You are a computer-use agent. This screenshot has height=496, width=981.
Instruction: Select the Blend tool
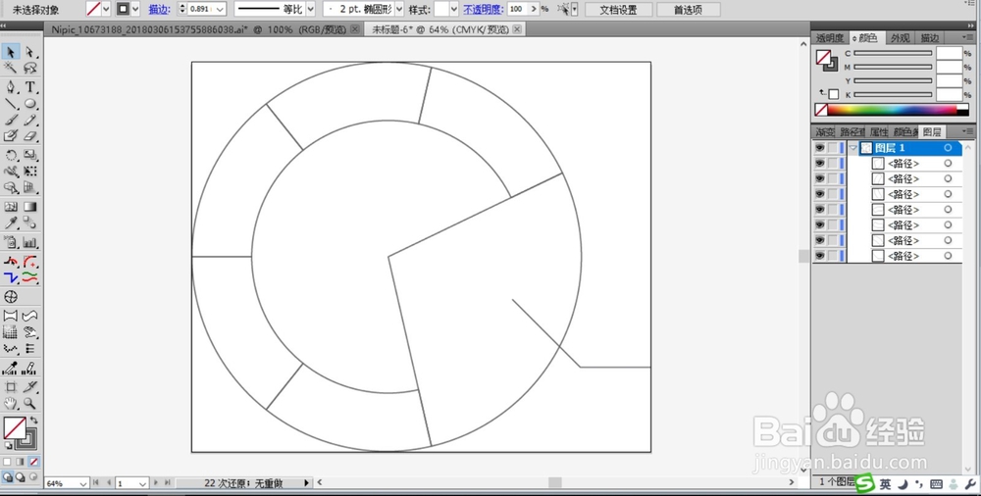(29, 223)
